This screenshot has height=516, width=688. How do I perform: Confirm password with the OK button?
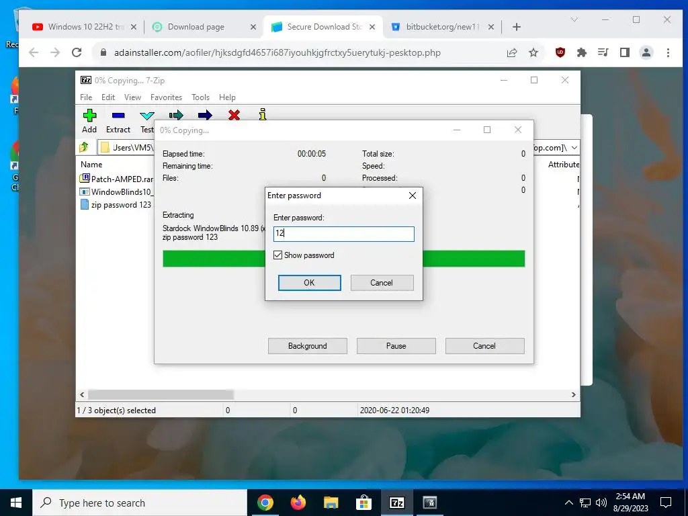pyautogui.click(x=309, y=283)
